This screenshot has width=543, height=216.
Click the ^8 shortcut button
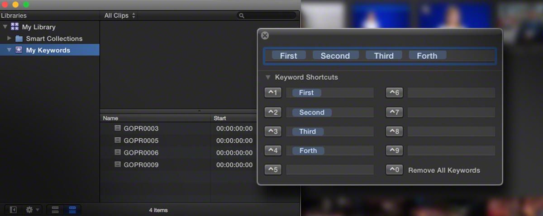pos(394,131)
